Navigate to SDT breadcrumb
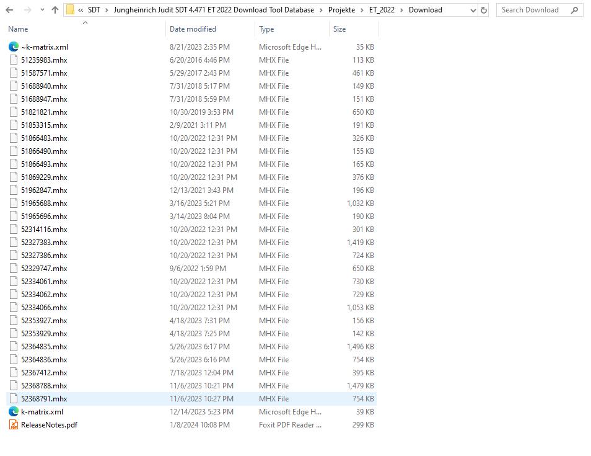591x456 pixels. [94, 10]
